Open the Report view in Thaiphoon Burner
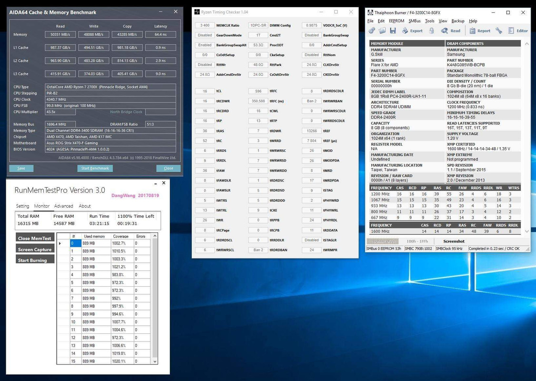Screen dimensions: 536x381 pos(480,31)
